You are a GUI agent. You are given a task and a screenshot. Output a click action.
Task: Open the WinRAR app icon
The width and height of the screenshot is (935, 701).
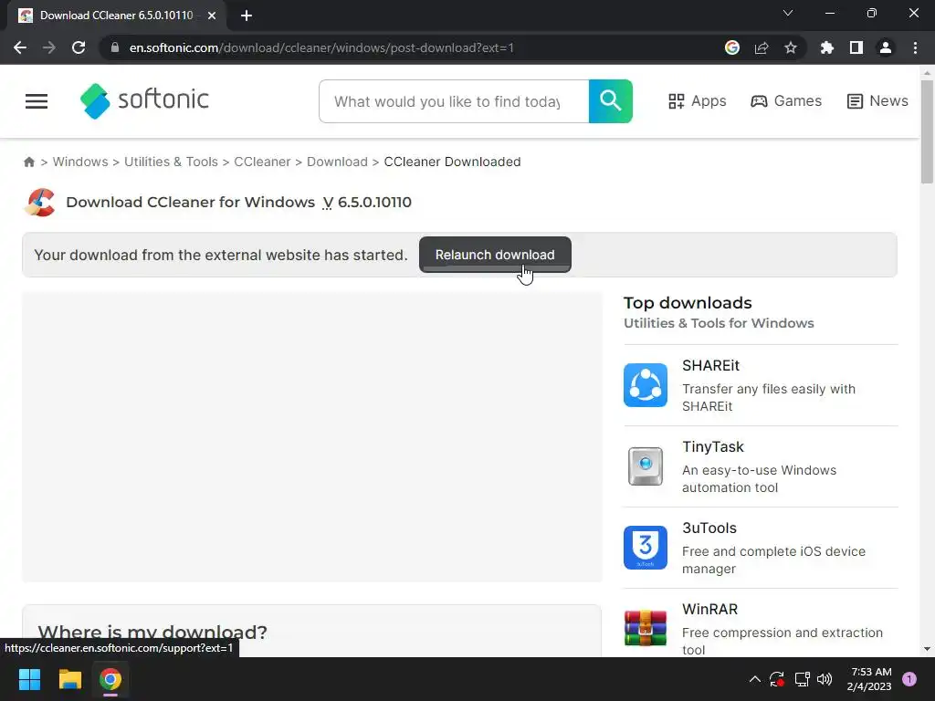646,628
